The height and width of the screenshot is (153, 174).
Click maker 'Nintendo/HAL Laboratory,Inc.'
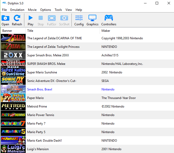click(x=122, y=64)
